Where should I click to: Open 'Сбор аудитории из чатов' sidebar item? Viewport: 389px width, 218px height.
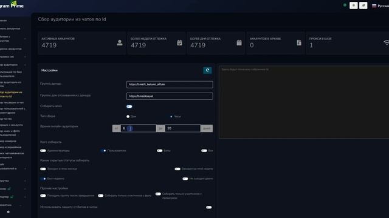[11, 84]
